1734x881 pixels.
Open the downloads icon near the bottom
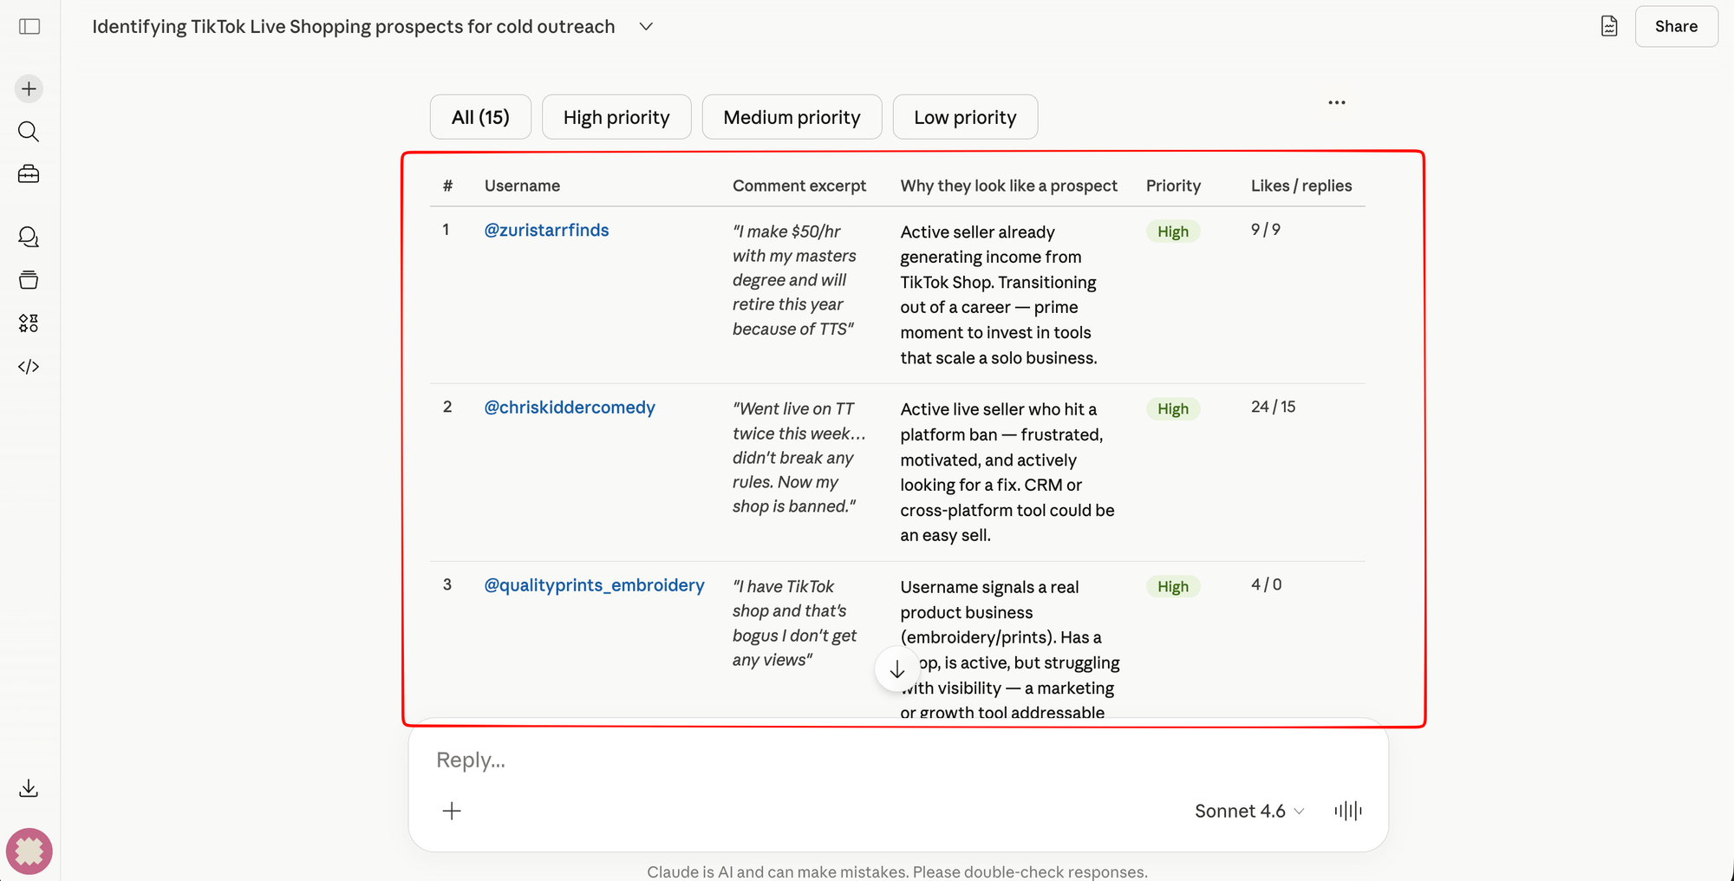coord(29,787)
